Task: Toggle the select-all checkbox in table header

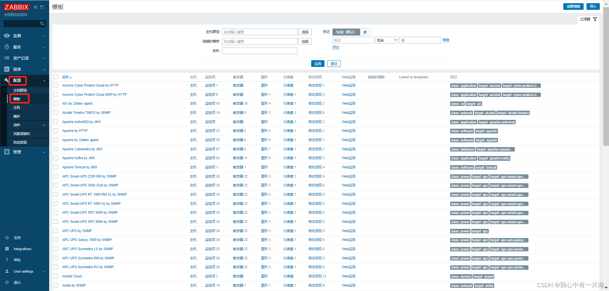Action: click(x=56, y=77)
